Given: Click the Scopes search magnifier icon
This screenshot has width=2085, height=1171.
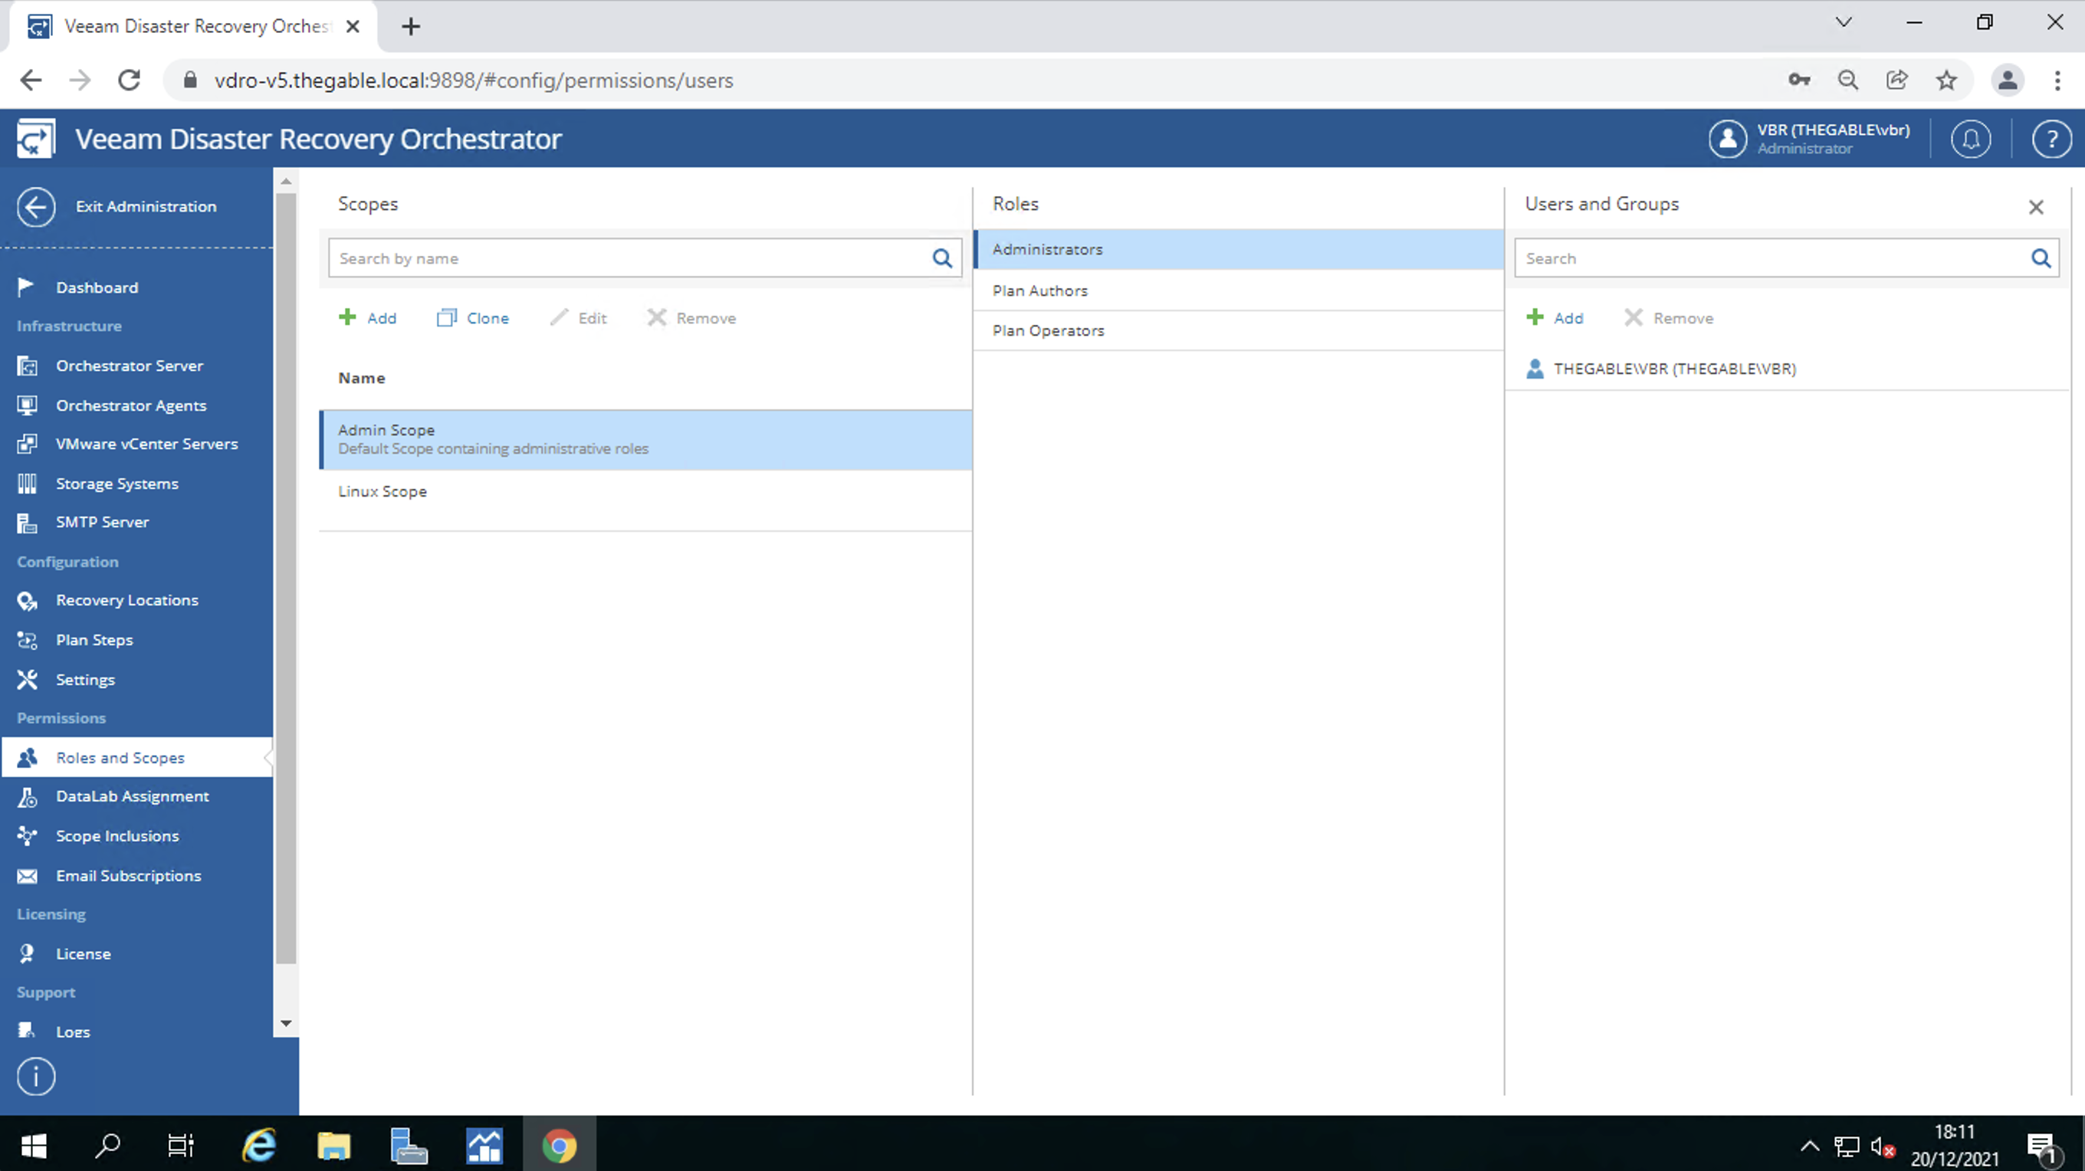Looking at the screenshot, I should click(942, 258).
